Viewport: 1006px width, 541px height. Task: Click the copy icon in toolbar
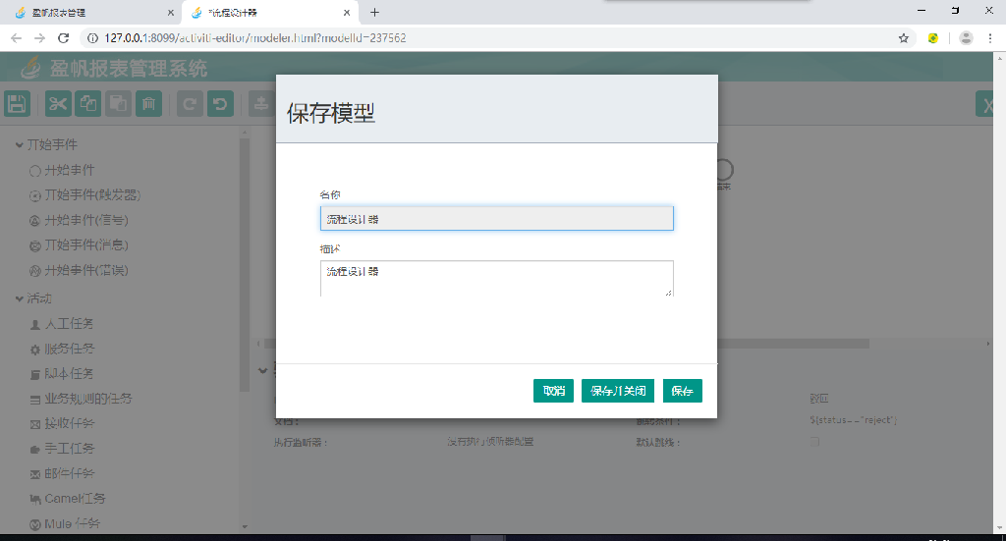(88, 104)
